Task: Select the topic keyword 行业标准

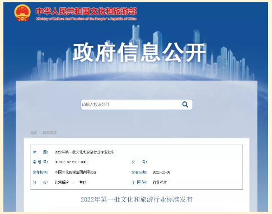Action: (160, 182)
